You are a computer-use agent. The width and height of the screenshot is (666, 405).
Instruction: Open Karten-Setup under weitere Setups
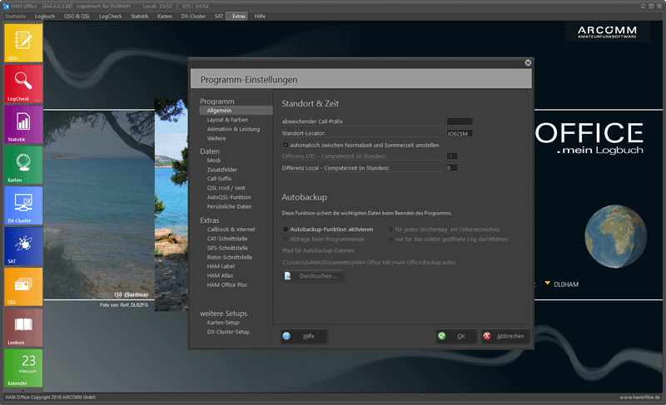223,323
